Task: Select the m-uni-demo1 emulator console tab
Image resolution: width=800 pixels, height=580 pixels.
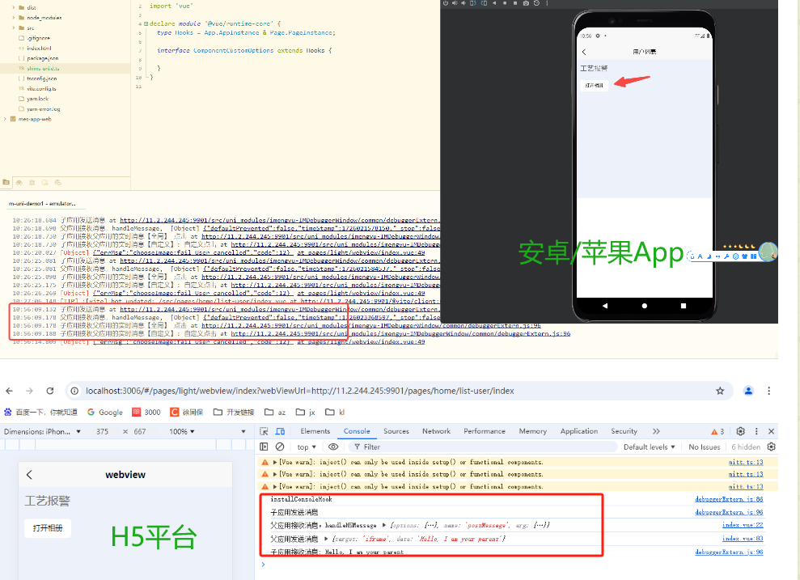Action: pyautogui.click(x=42, y=204)
